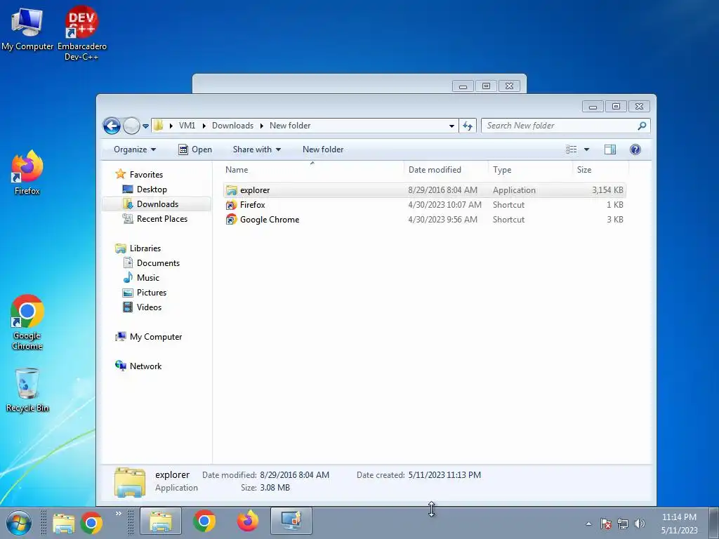Open Videos library in navigation pane

pos(149,307)
